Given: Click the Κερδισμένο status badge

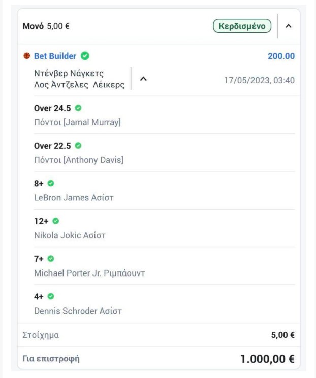Looking at the screenshot, I should [x=242, y=26].
